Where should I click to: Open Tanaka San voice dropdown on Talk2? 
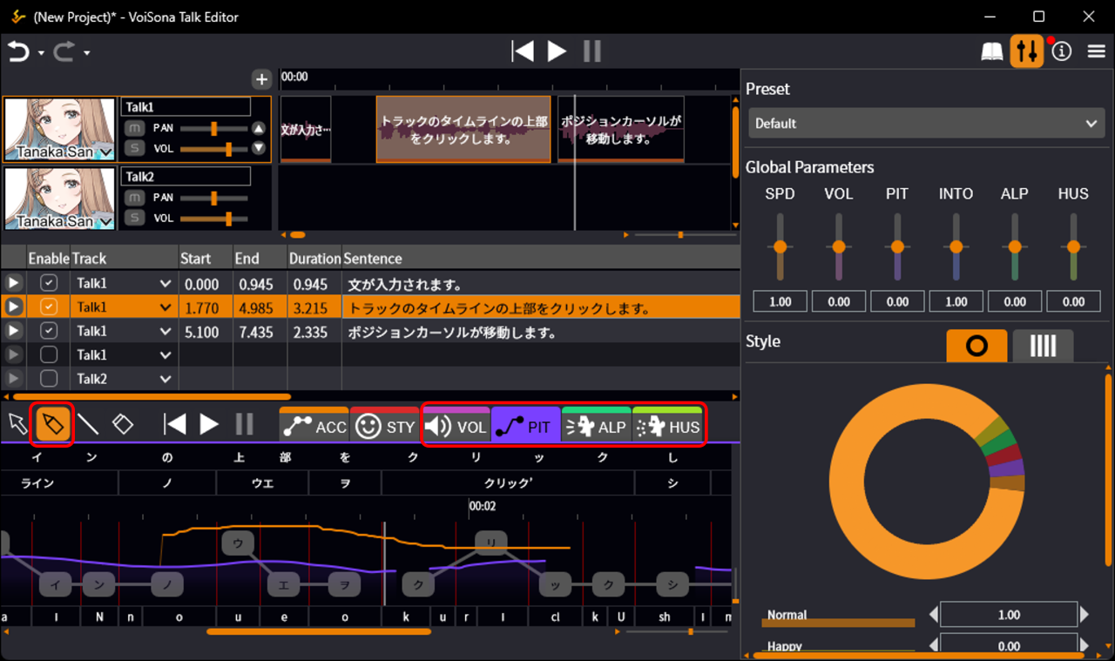click(x=106, y=222)
